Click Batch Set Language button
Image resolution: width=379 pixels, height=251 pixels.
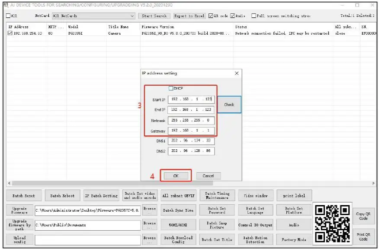point(256,210)
